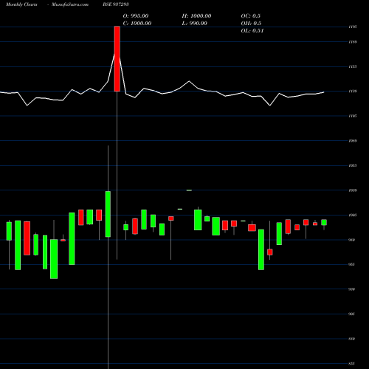This screenshot has height=369, width=369.
Task: Click the 1105 price axis label
Action: (x=353, y=116)
